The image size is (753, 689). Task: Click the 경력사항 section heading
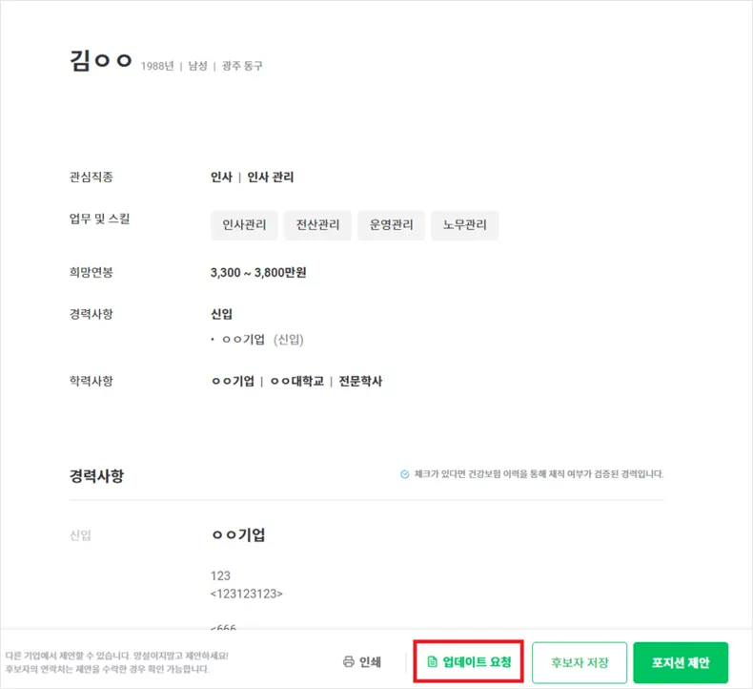pyautogui.click(x=96, y=475)
